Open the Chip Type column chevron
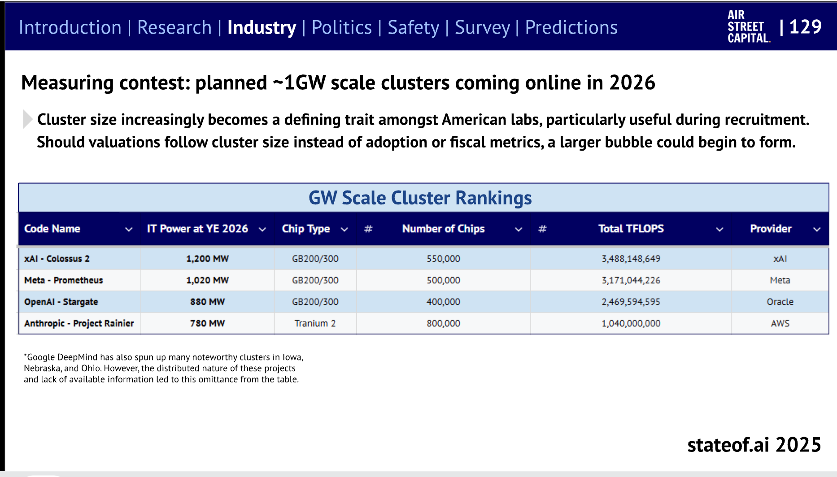 [x=344, y=230]
